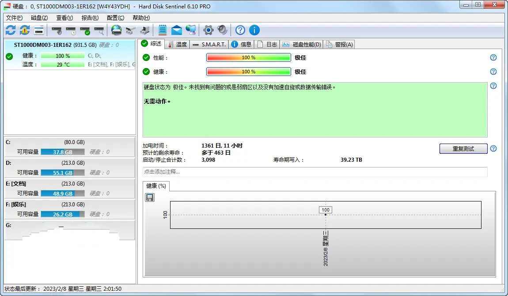Click the help question mark toolbar icon
508x296 pixels.
pos(240,30)
